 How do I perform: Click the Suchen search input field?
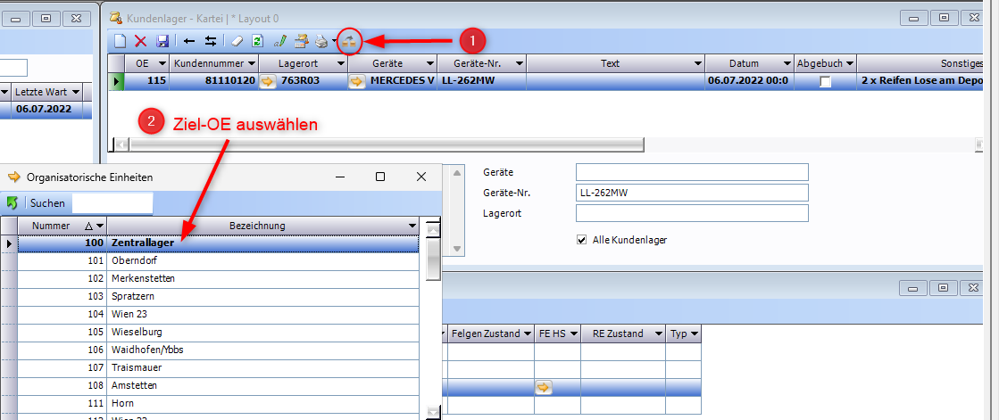pyautogui.click(x=112, y=203)
